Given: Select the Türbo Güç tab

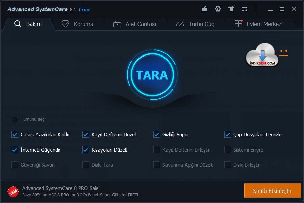Looking at the screenshot, I should pos(195,24).
